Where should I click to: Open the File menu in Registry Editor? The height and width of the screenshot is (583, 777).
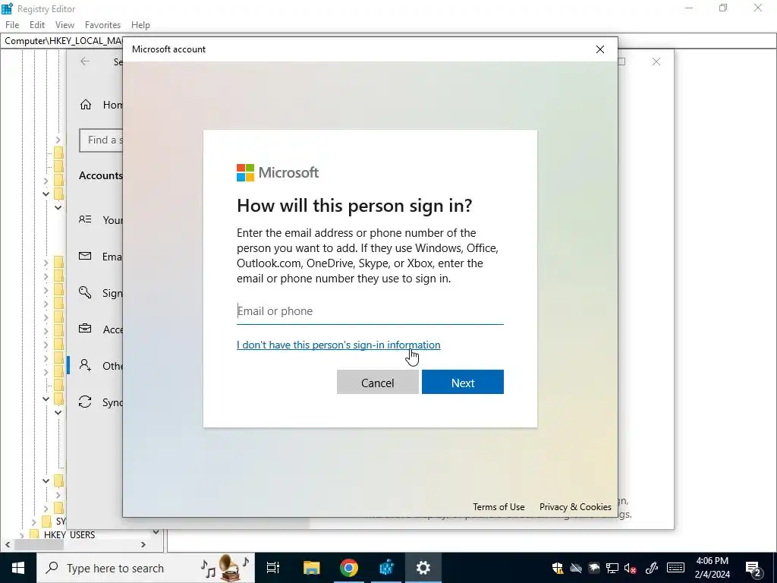point(12,25)
